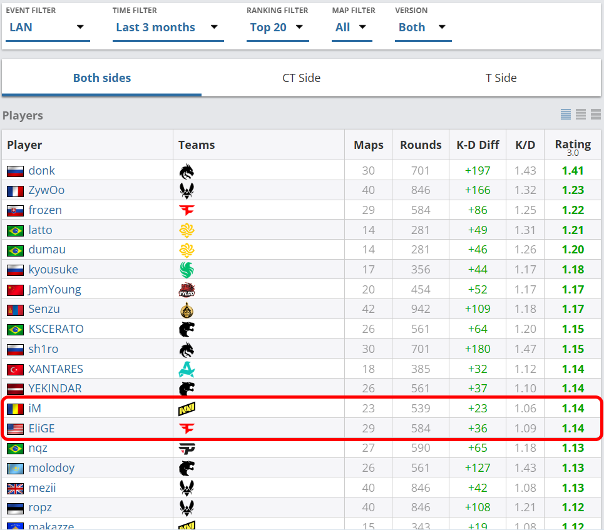The height and width of the screenshot is (530, 604).
Task: Click the UK flag next to mezii
Action: (x=16, y=489)
